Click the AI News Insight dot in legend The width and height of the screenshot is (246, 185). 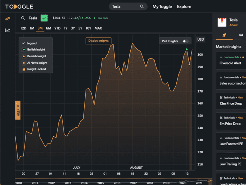(24, 63)
